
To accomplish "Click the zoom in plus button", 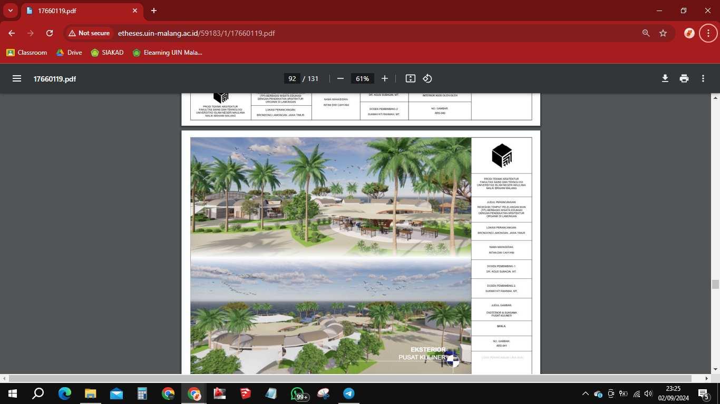I will (x=385, y=78).
